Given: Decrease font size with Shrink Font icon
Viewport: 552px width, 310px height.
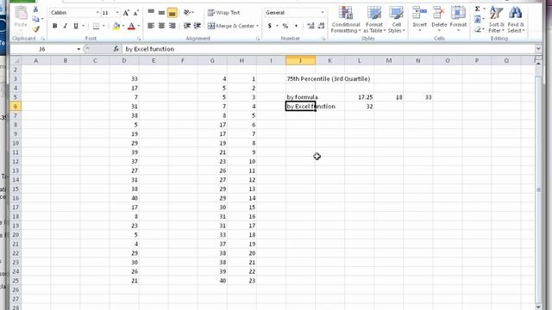Looking at the screenshot, I should (135, 13).
